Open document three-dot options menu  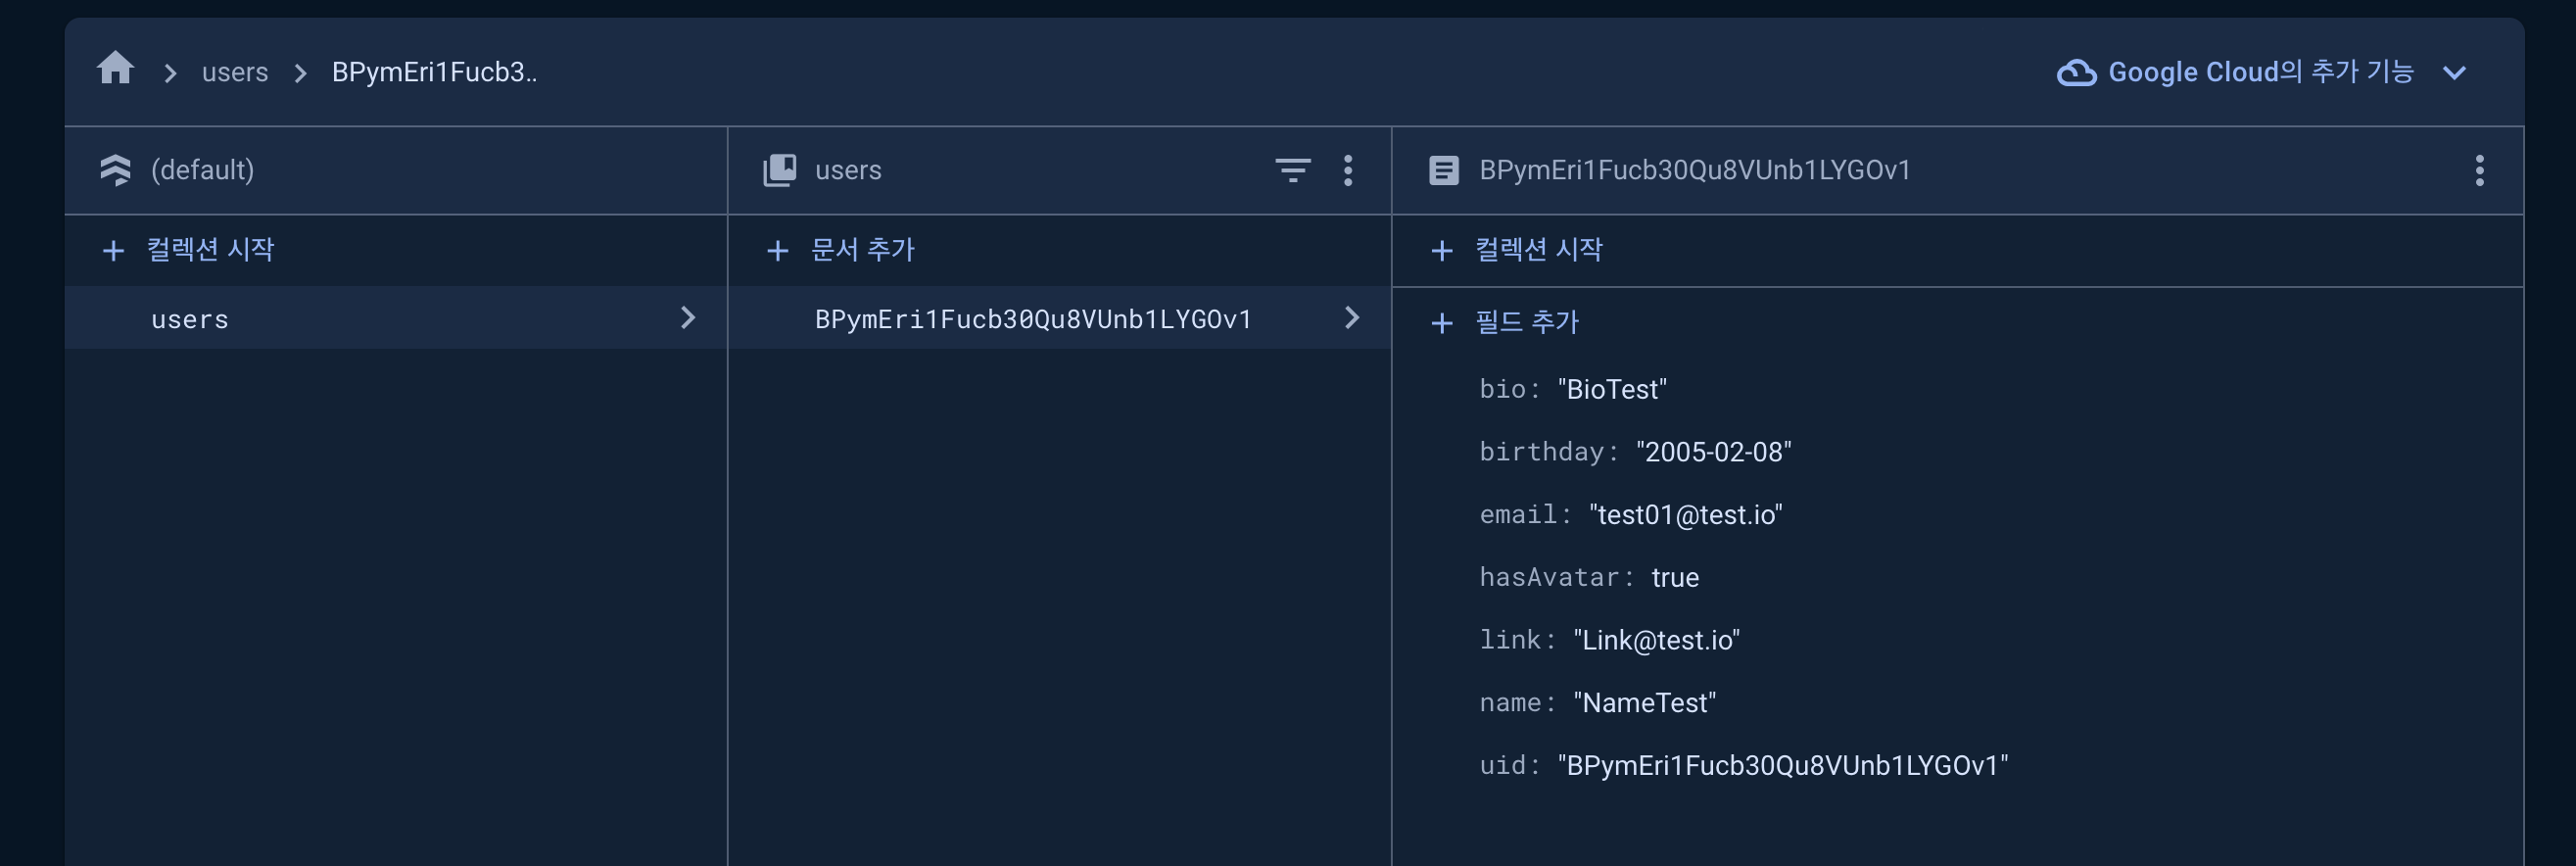pos(2479,170)
